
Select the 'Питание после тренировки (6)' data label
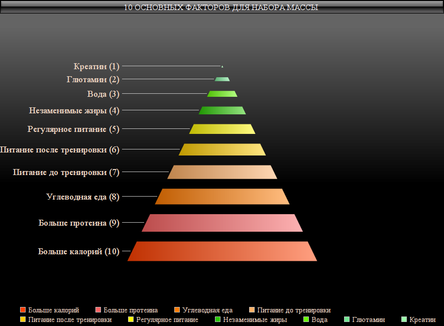point(60,150)
